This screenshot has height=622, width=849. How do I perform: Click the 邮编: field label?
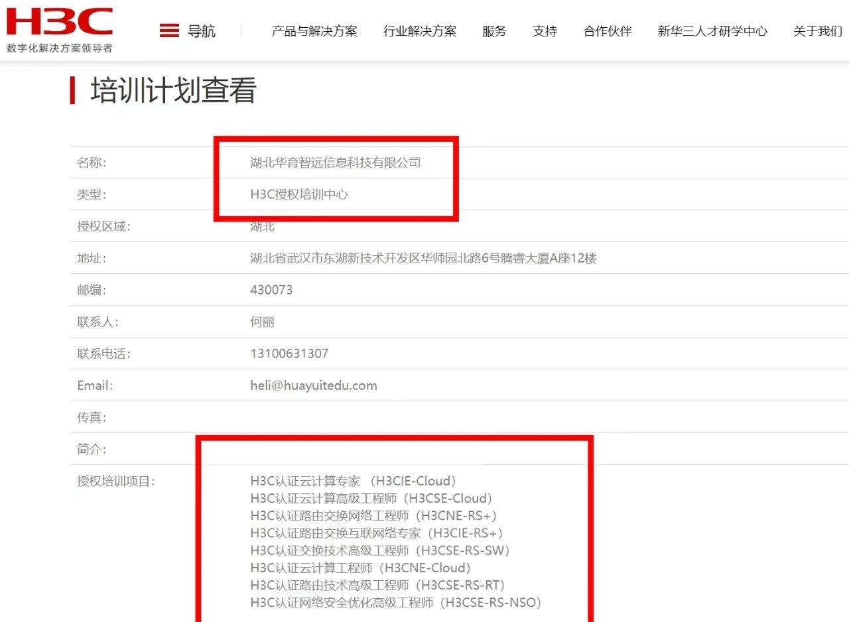coord(92,290)
